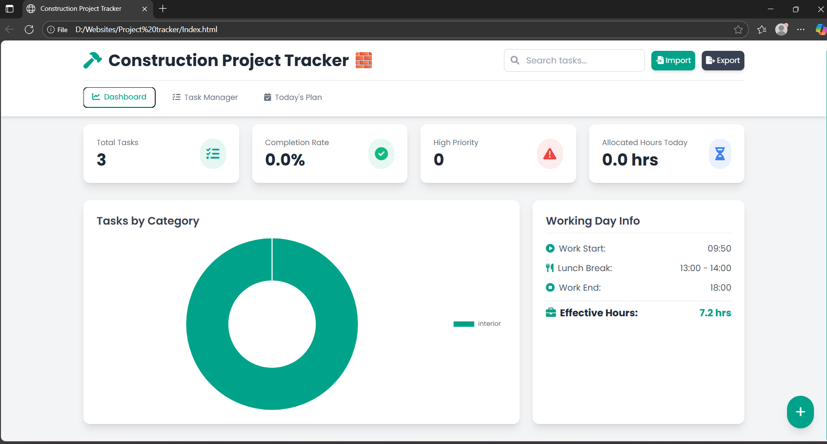Image resolution: width=827 pixels, height=444 pixels.
Task: Add page to favorites with the star
Action: (738, 30)
